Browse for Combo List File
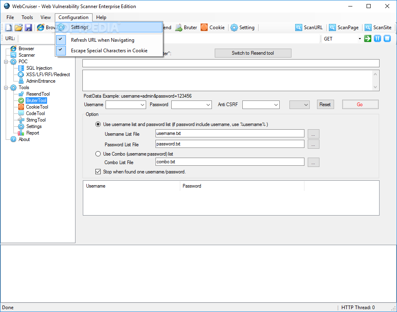397x312 pixels. coord(313,162)
